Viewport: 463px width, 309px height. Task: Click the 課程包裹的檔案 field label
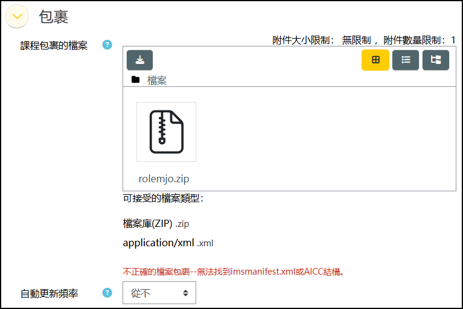tap(54, 45)
